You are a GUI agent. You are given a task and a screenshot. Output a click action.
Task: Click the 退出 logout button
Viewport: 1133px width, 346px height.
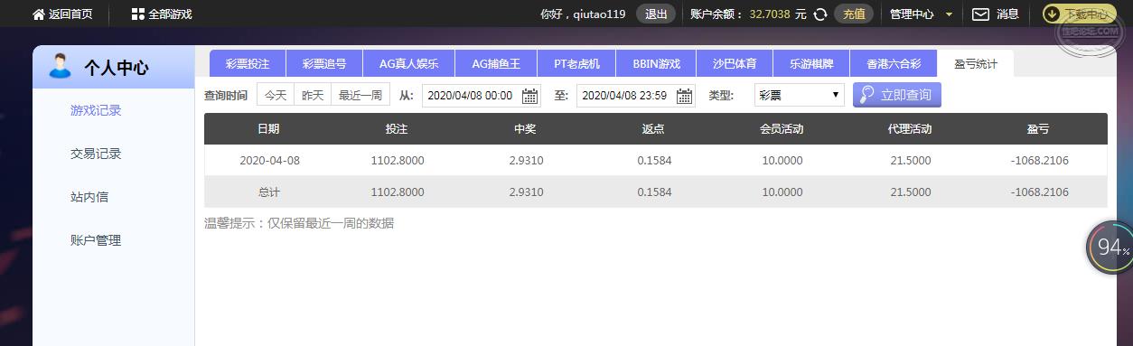pyautogui.click(x=656, y=14)
